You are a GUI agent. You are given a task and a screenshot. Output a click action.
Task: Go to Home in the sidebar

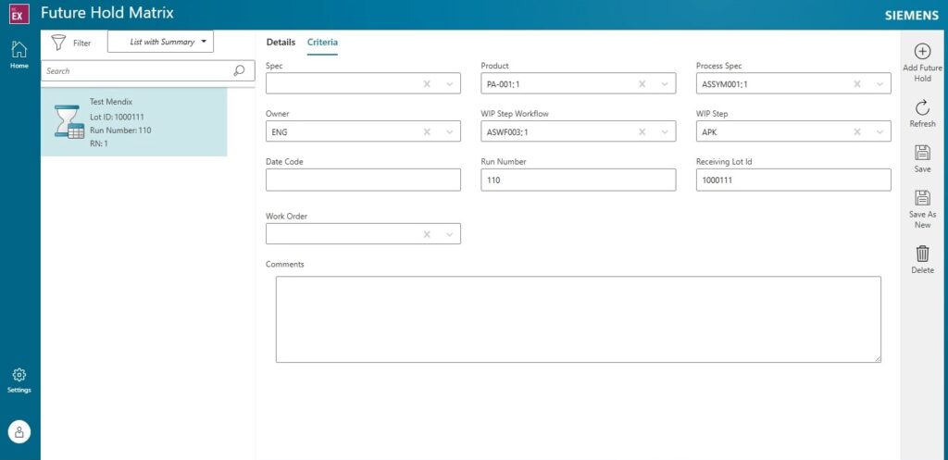(x=19, y=53)
